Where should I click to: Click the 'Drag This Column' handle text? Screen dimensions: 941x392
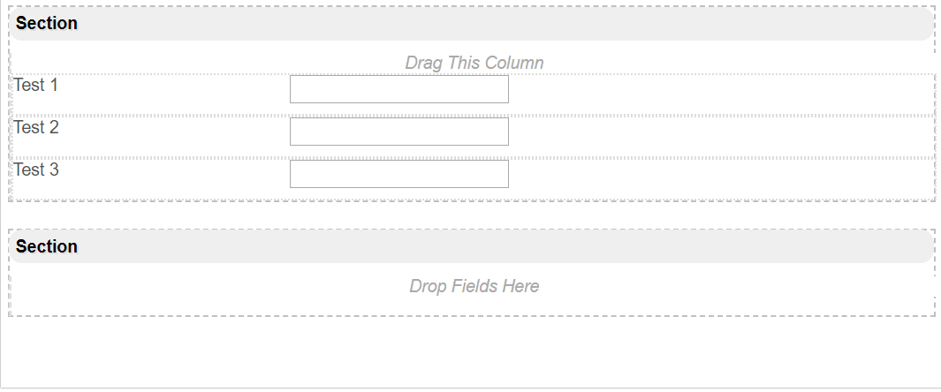474,63
